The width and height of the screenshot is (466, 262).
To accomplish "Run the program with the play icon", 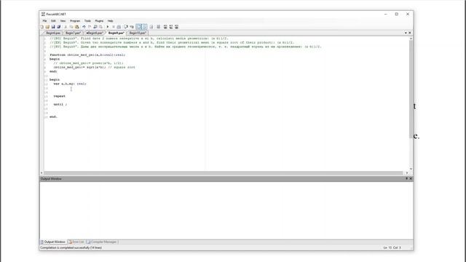I will (x=108, y=27).
